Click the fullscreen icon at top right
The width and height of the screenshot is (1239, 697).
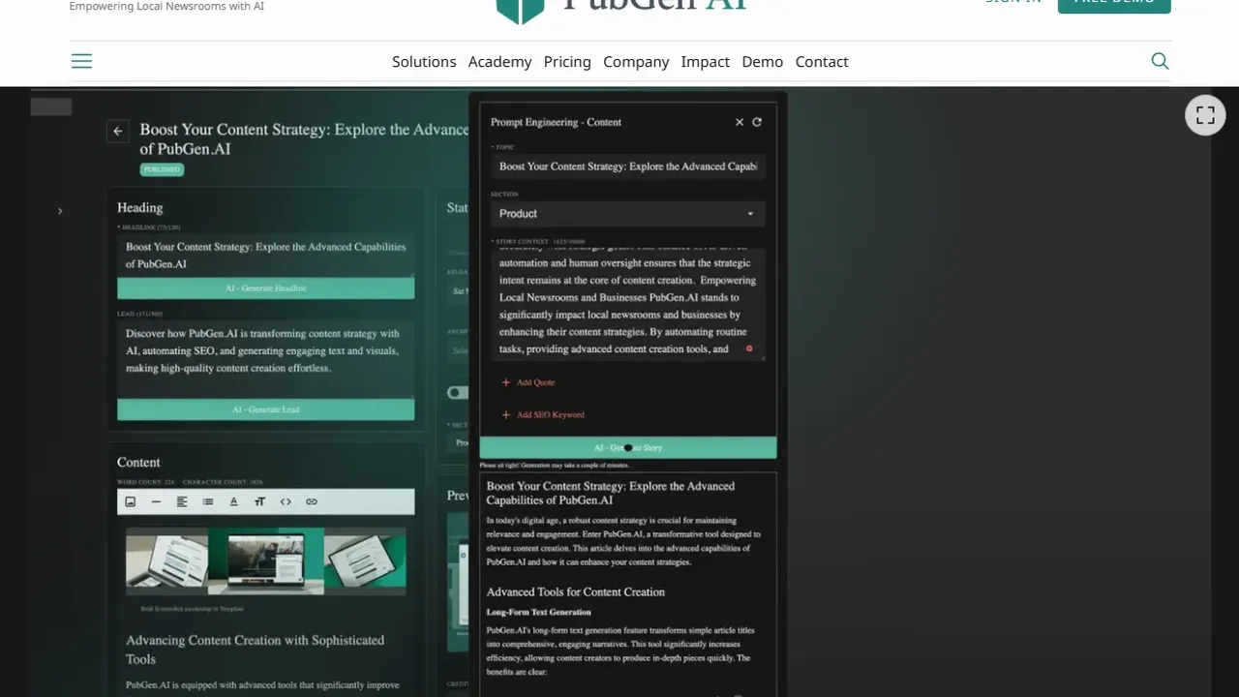1205,114
